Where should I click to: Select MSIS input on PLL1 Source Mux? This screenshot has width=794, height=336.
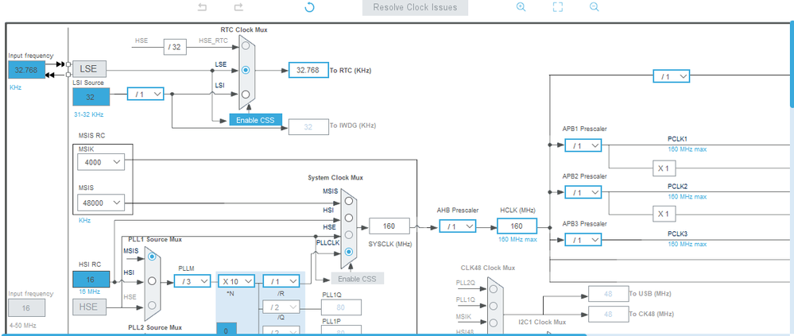coord(151,257)
